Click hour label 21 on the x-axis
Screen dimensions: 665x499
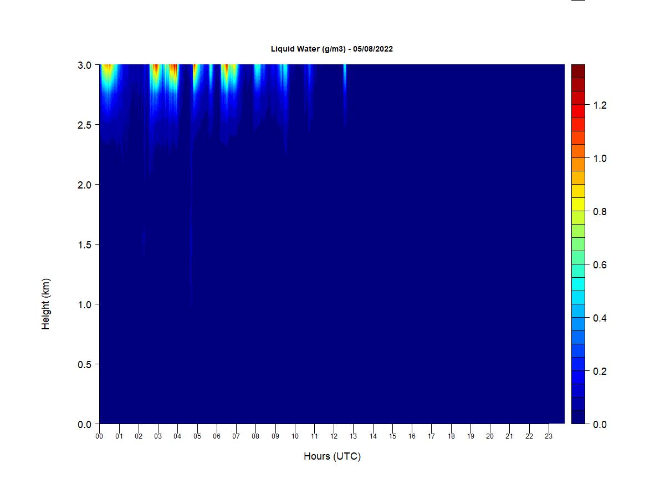pos(509,436)
